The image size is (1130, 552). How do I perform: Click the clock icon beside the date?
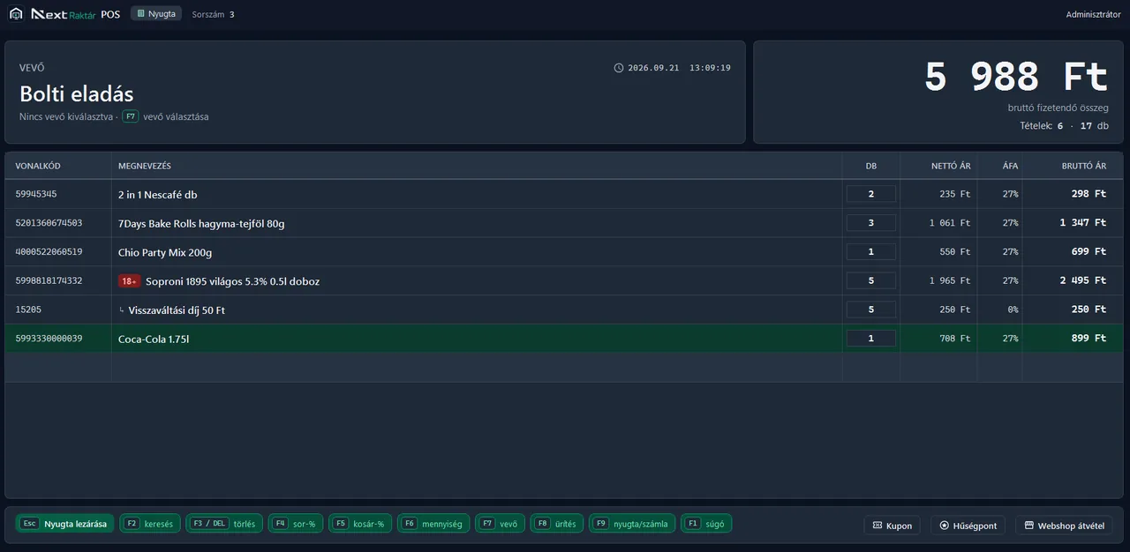pyautogui.click(x=619, y=68)
